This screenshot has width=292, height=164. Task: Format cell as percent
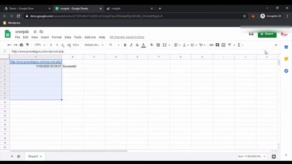[x=57, y=45]
